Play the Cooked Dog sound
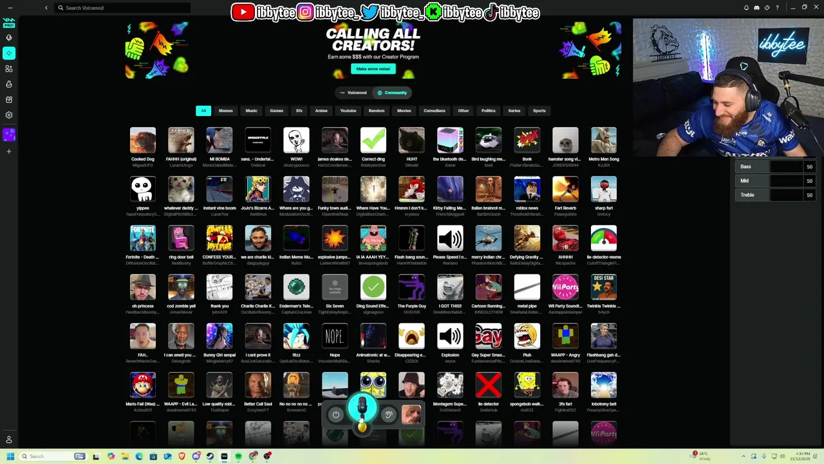Image resolution: width=824 pixels, height=464 pixels. click(x=143, y=140)
